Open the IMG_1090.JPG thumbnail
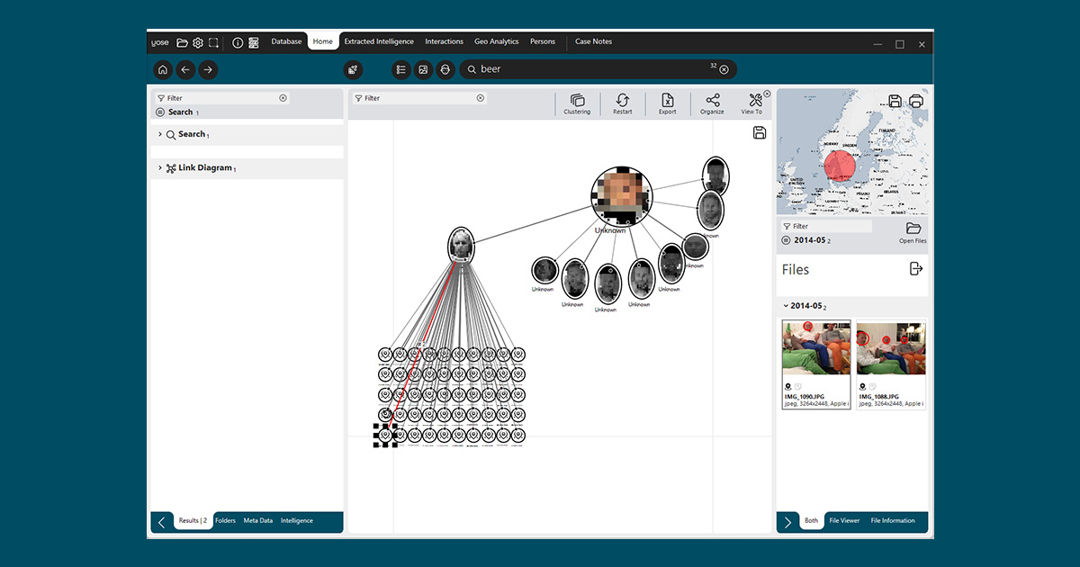1080x567 pixels. (815, 347)
